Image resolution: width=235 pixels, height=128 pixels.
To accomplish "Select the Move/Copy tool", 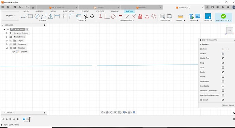I will [x=92, y=16].
